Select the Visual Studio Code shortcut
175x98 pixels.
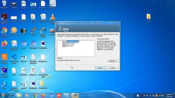tap(14, 59)
